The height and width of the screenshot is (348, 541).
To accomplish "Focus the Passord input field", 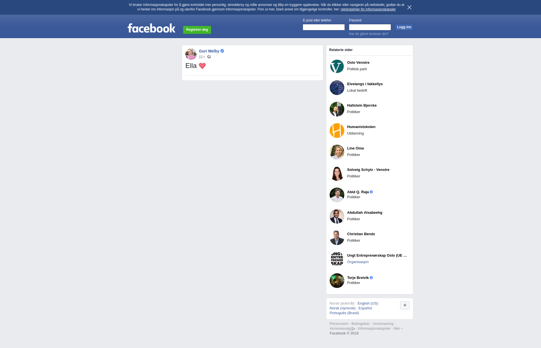I will click(370, 27).
